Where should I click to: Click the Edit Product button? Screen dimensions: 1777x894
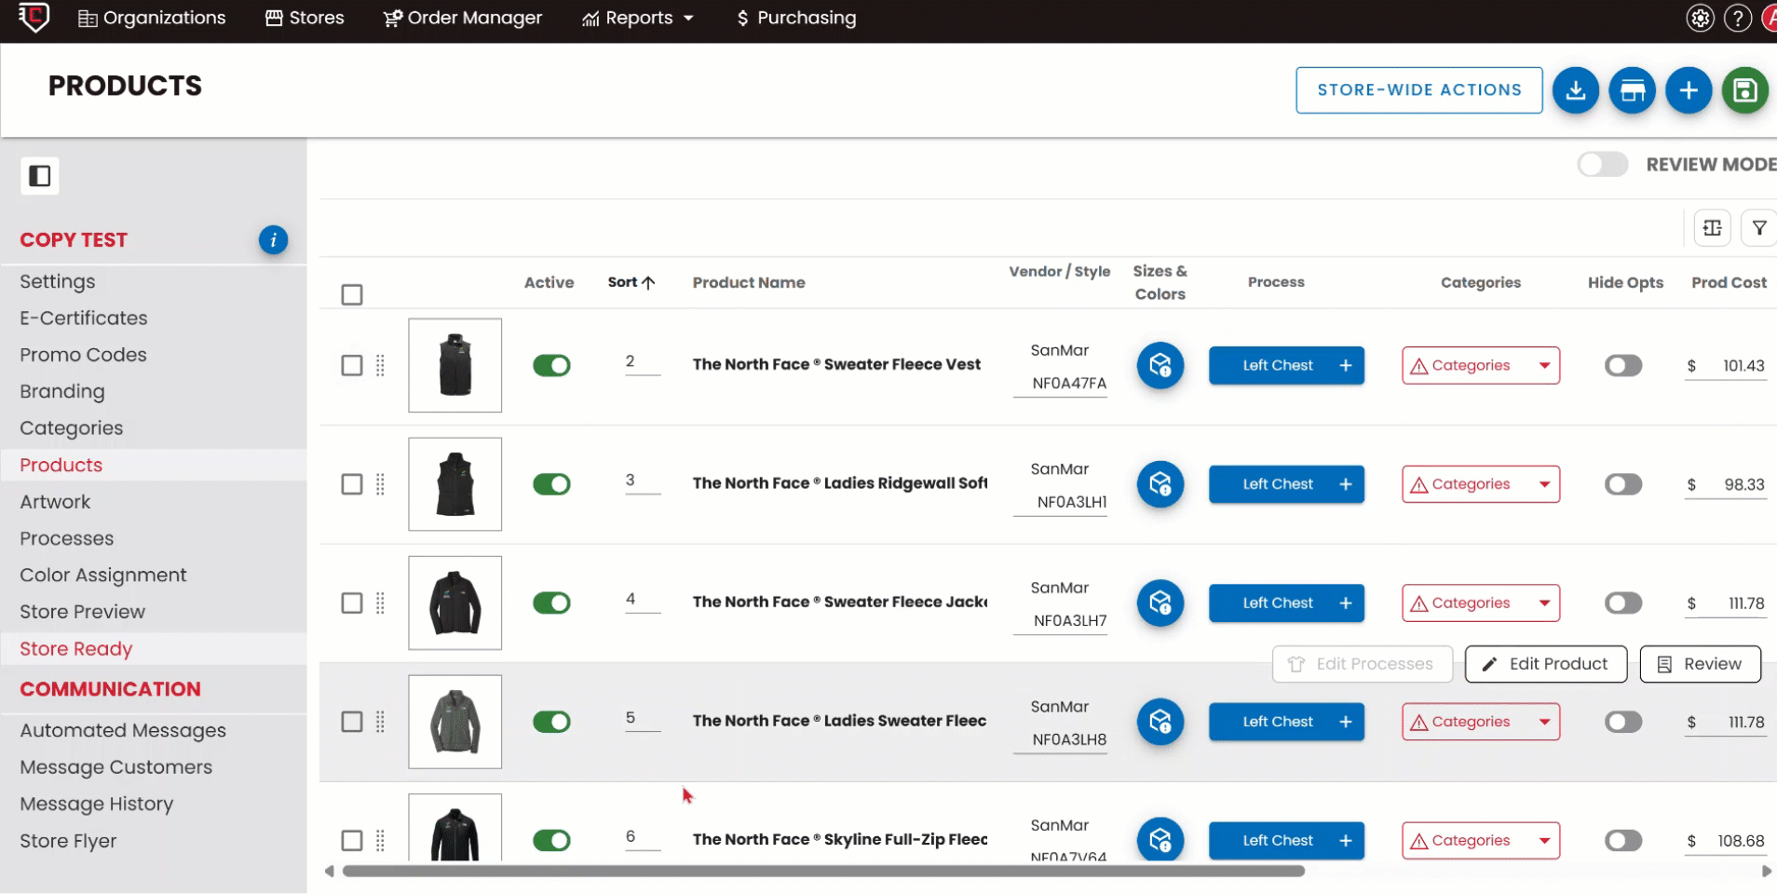[1545, 664]
